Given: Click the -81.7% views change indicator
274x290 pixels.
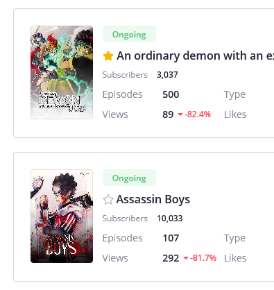Looking at the screenshot, I should [x=203, y=258].
